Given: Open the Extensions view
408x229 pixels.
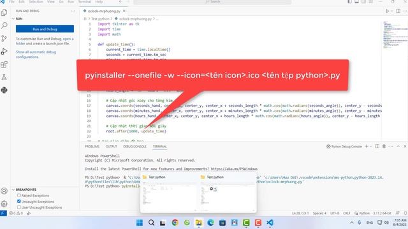Looking at the screenshot, I should [x=4, y=64].
